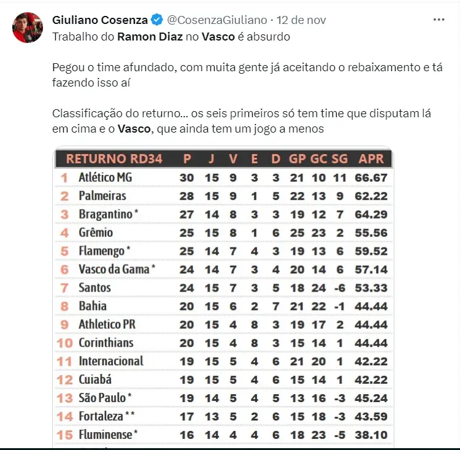Viewport: 460px width, 450px height.
Task: Open the tweet's three-dot more options menu
Action: [439, 20]
